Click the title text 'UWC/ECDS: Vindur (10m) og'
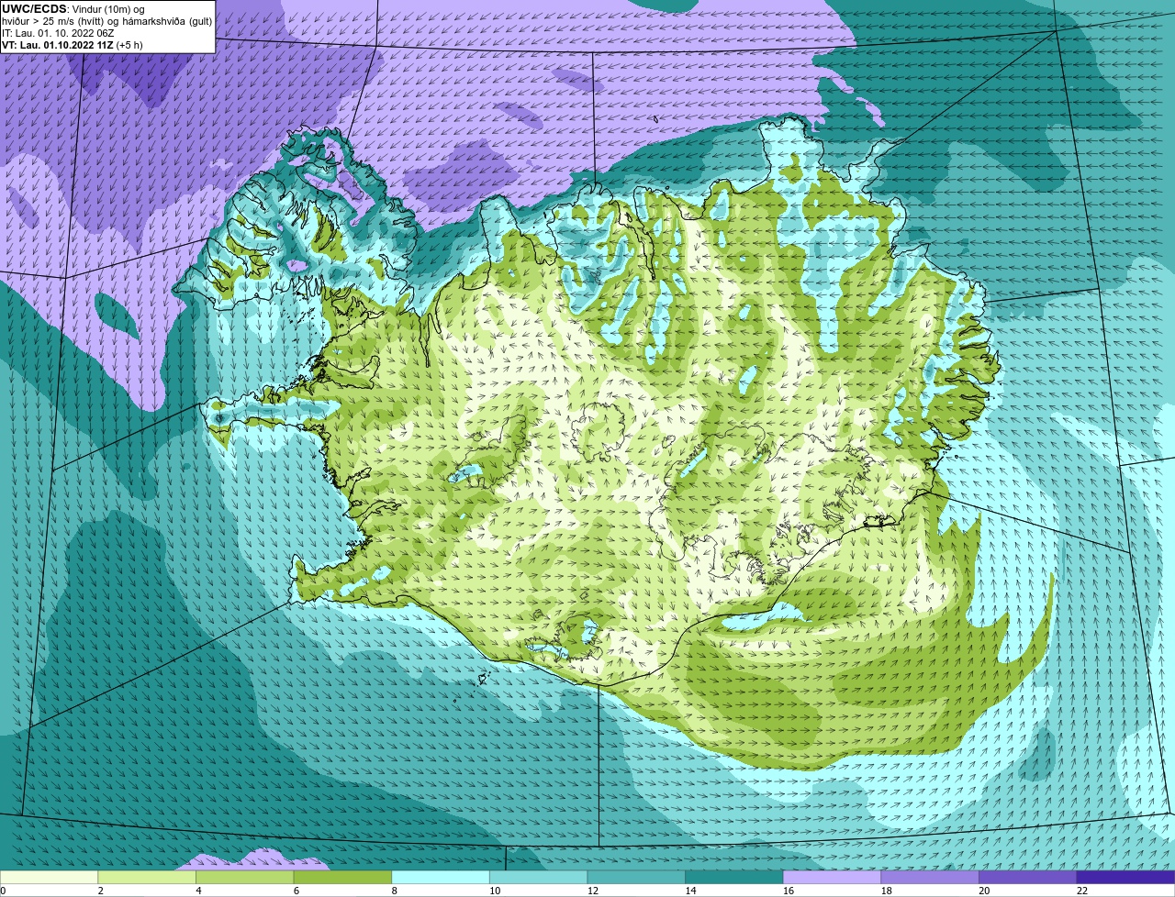This screenshot has width=1175, height=897. [73, 8]
